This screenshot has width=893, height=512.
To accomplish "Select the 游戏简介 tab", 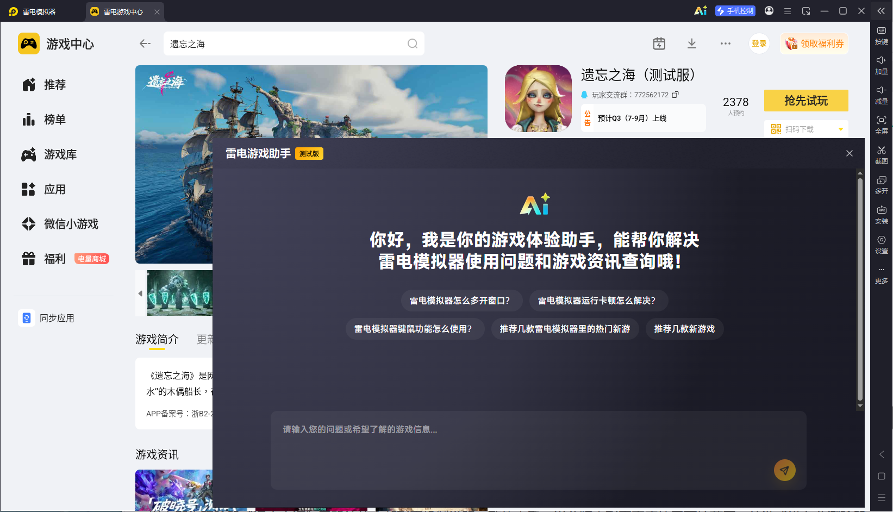I will (157, 340).
